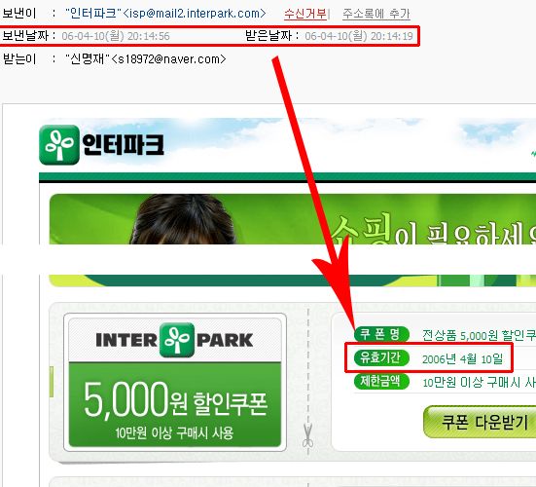This screenshot has width=536, height=487.
Task: Click the validity date 2006년 4월 10일
Action: tap(462, 359)
